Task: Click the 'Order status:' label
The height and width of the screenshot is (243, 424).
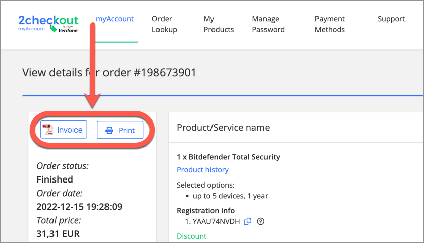Action: coord(63,166)
